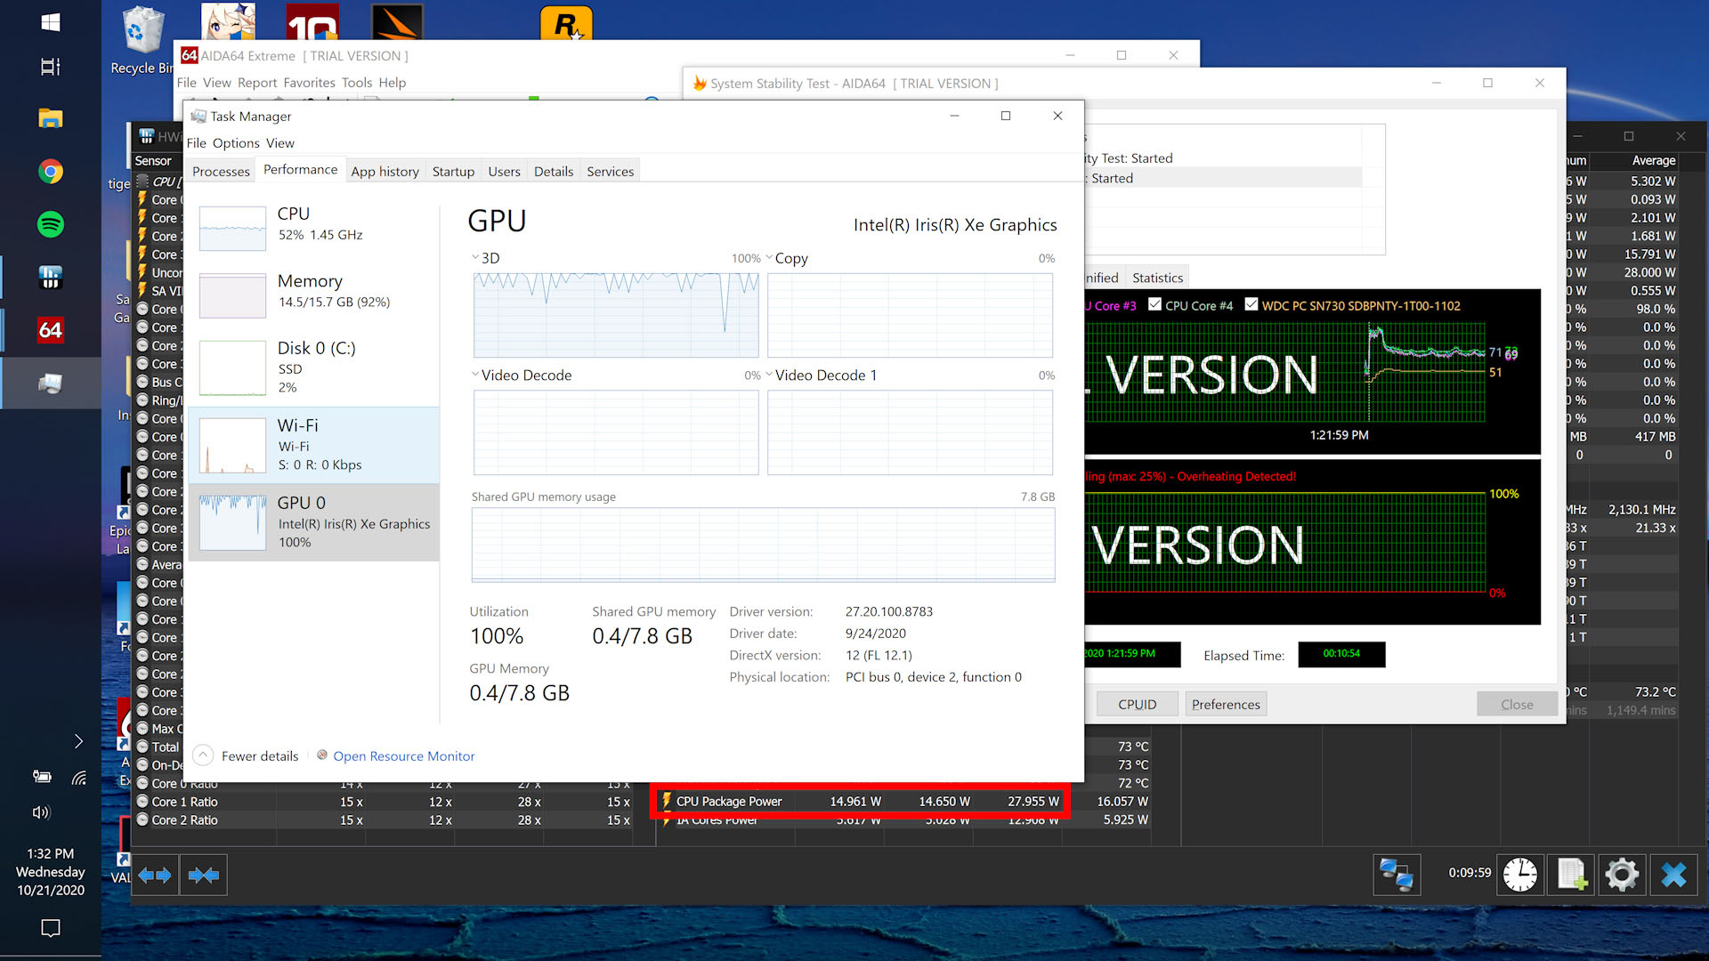The width and height of the screenshot is (1709, 961).
Task: Click the CPUID button in Stability Test
Action: click(x=1137, y=704)
